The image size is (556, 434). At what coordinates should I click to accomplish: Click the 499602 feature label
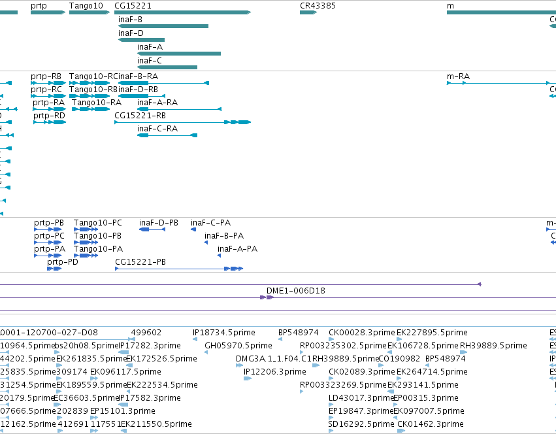point(146,333)
